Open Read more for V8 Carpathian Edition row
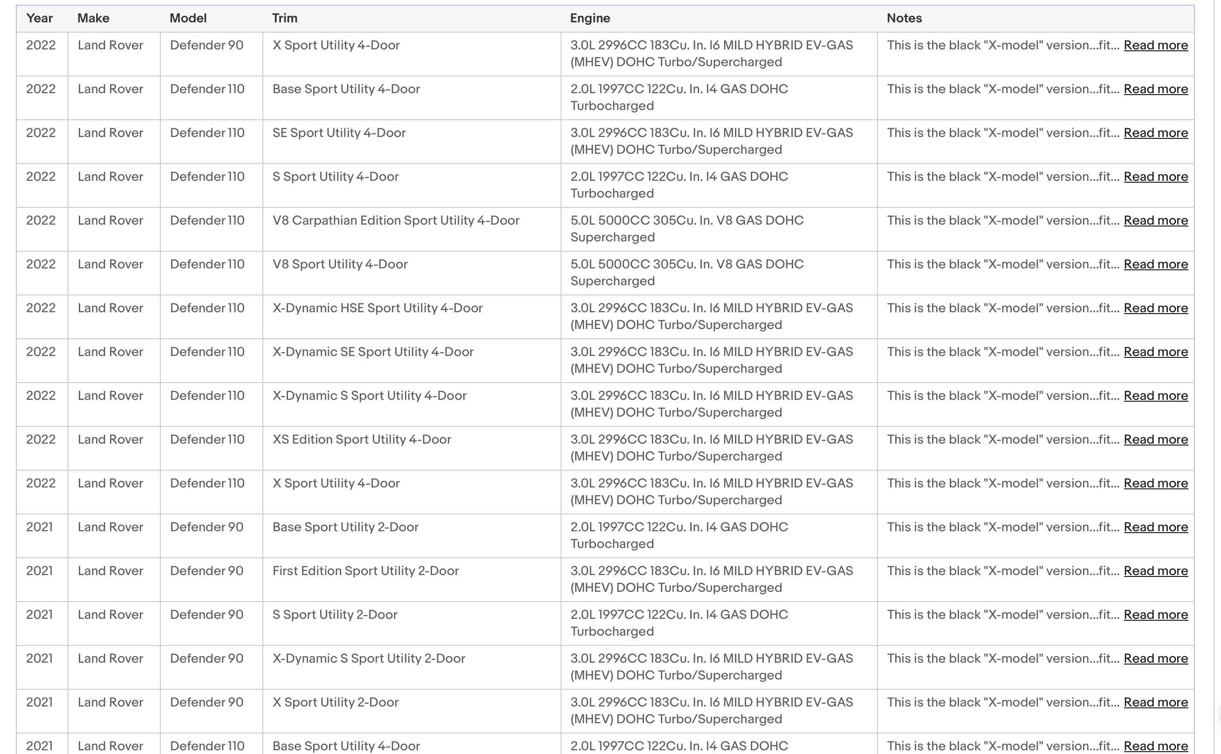Viewport: 1221px width, 754px height. 1155,221
